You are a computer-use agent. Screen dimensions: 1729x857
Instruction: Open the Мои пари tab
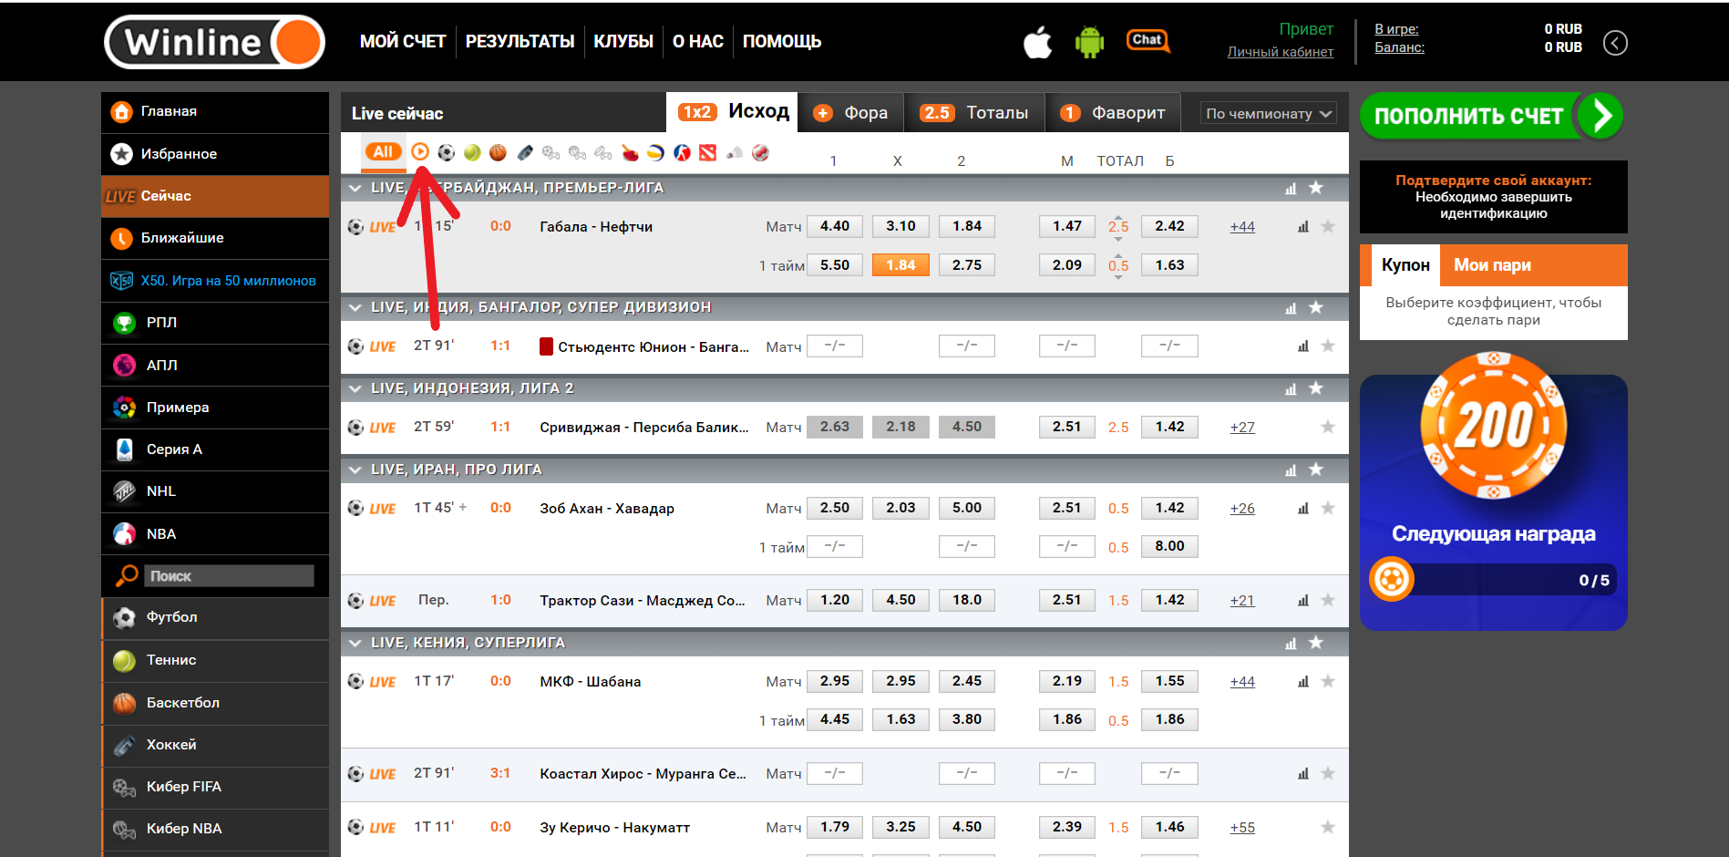1492,265
